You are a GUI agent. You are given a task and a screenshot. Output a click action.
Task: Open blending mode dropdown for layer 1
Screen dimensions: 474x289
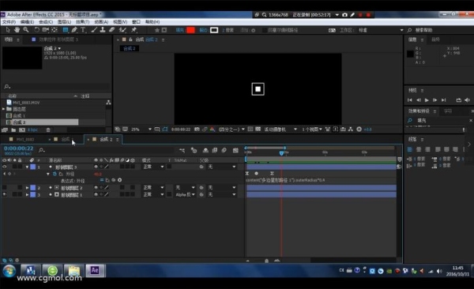point(153,167)
